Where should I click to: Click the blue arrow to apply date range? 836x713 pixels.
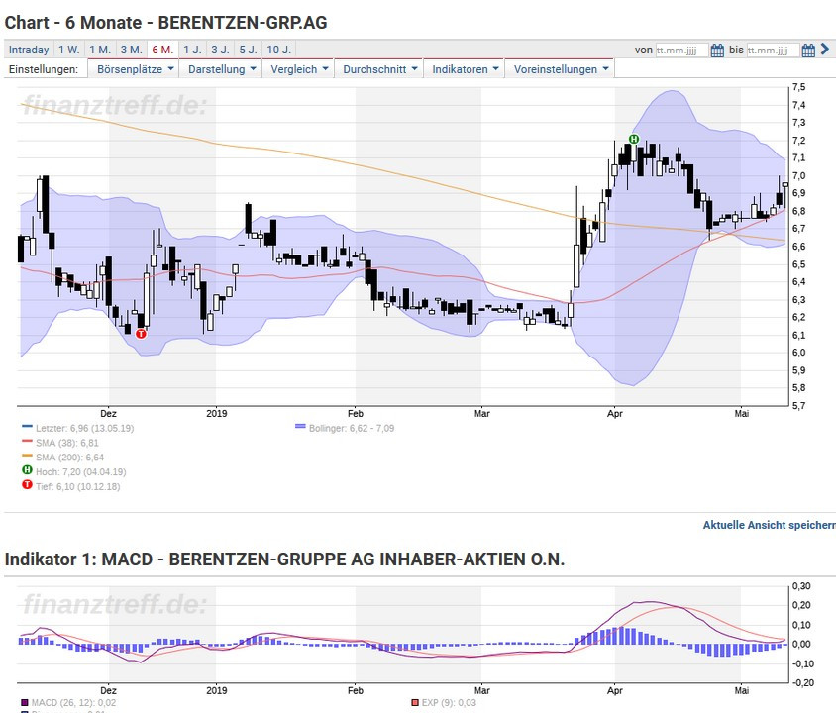(x=825, y=50)
